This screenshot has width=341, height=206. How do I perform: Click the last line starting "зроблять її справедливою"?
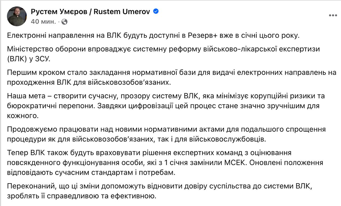82,196
